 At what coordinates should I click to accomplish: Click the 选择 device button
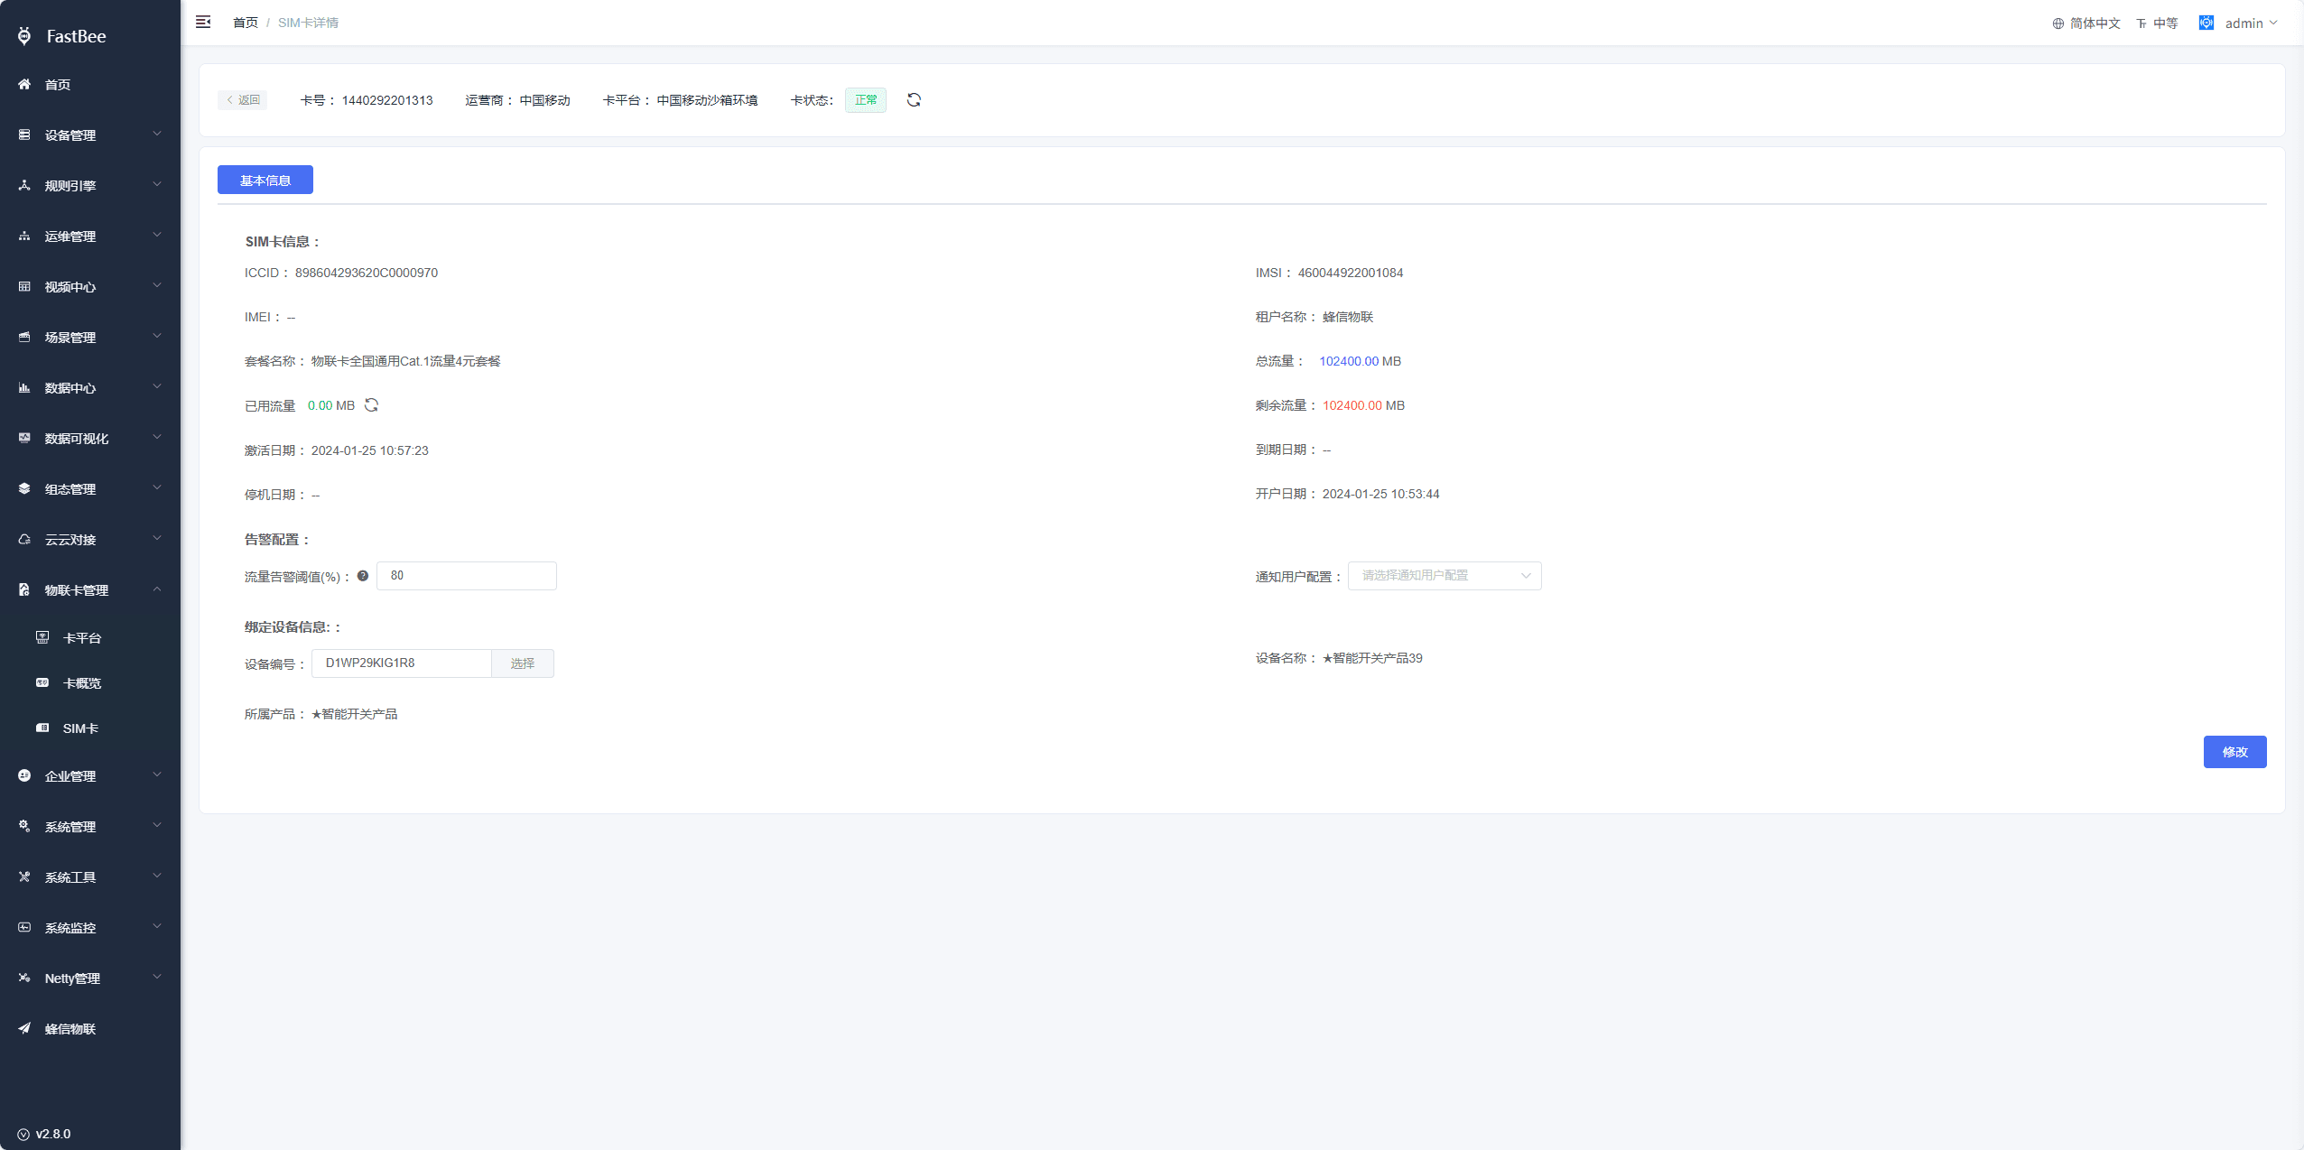tap(523, 663)
